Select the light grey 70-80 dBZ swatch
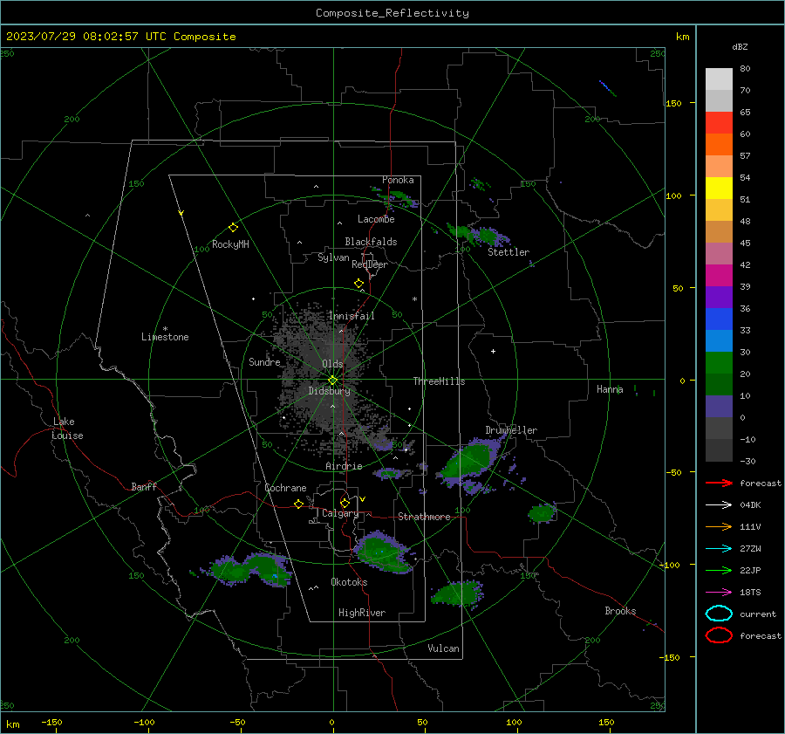The height and width of the screenshot is (734, 785). (719, 79)
